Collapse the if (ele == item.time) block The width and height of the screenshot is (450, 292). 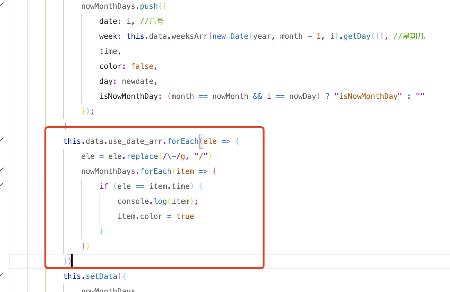tap(2, 184)
